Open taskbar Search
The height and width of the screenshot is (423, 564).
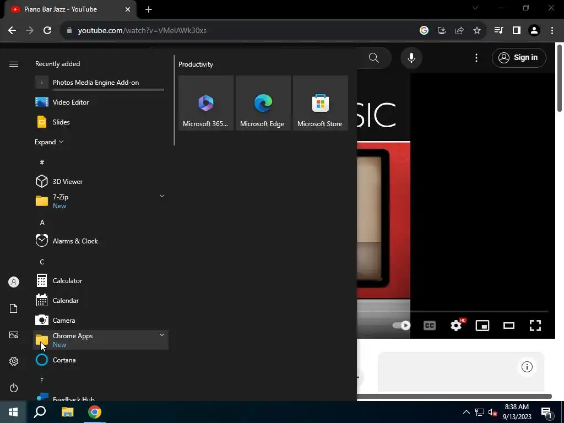40,412
